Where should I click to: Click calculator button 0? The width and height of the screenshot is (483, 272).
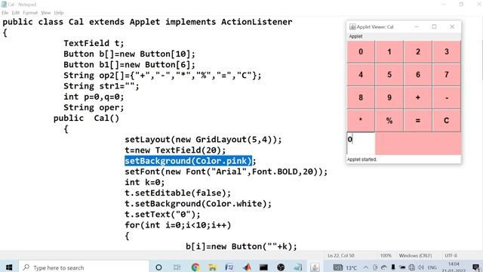point(361,52)
